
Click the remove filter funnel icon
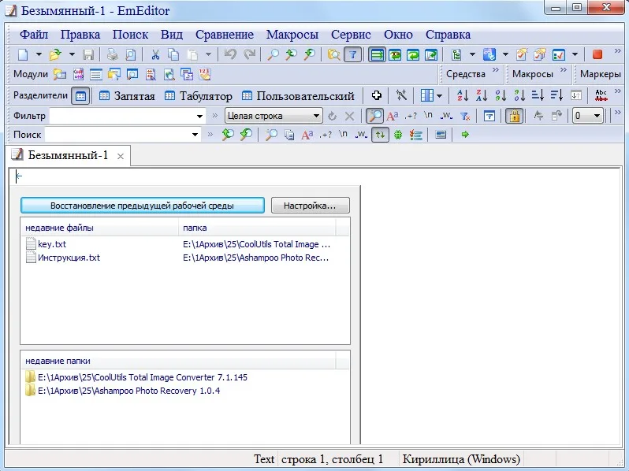click(465, 117)
